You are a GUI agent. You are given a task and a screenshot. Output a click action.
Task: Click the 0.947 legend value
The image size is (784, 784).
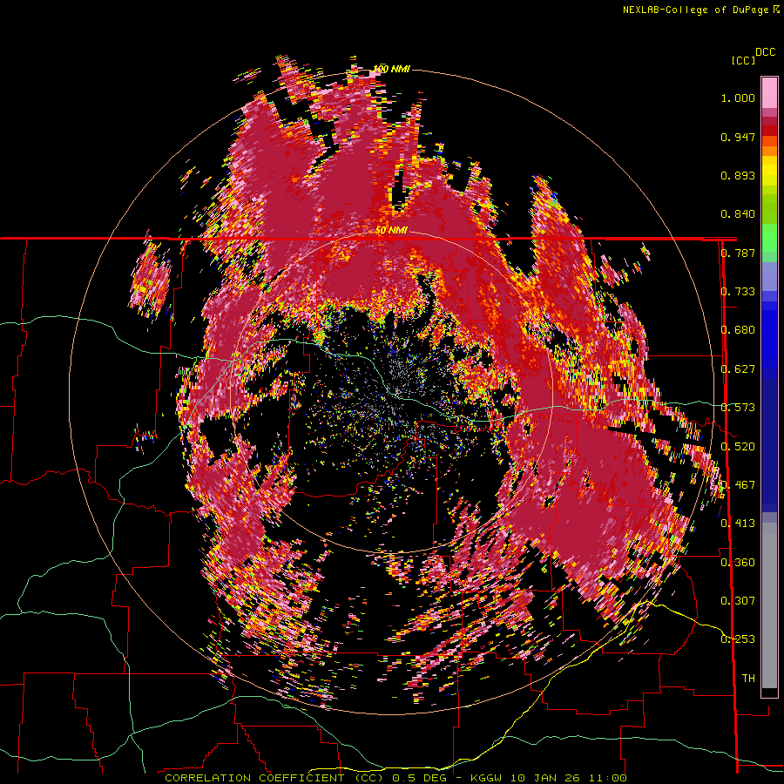[x=738, y=137]
